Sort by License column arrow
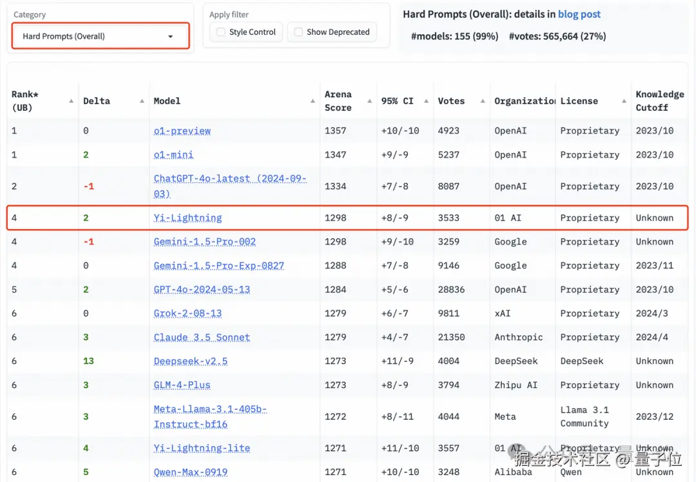Viewport: 696px width, 482px height. click(624, 101)
